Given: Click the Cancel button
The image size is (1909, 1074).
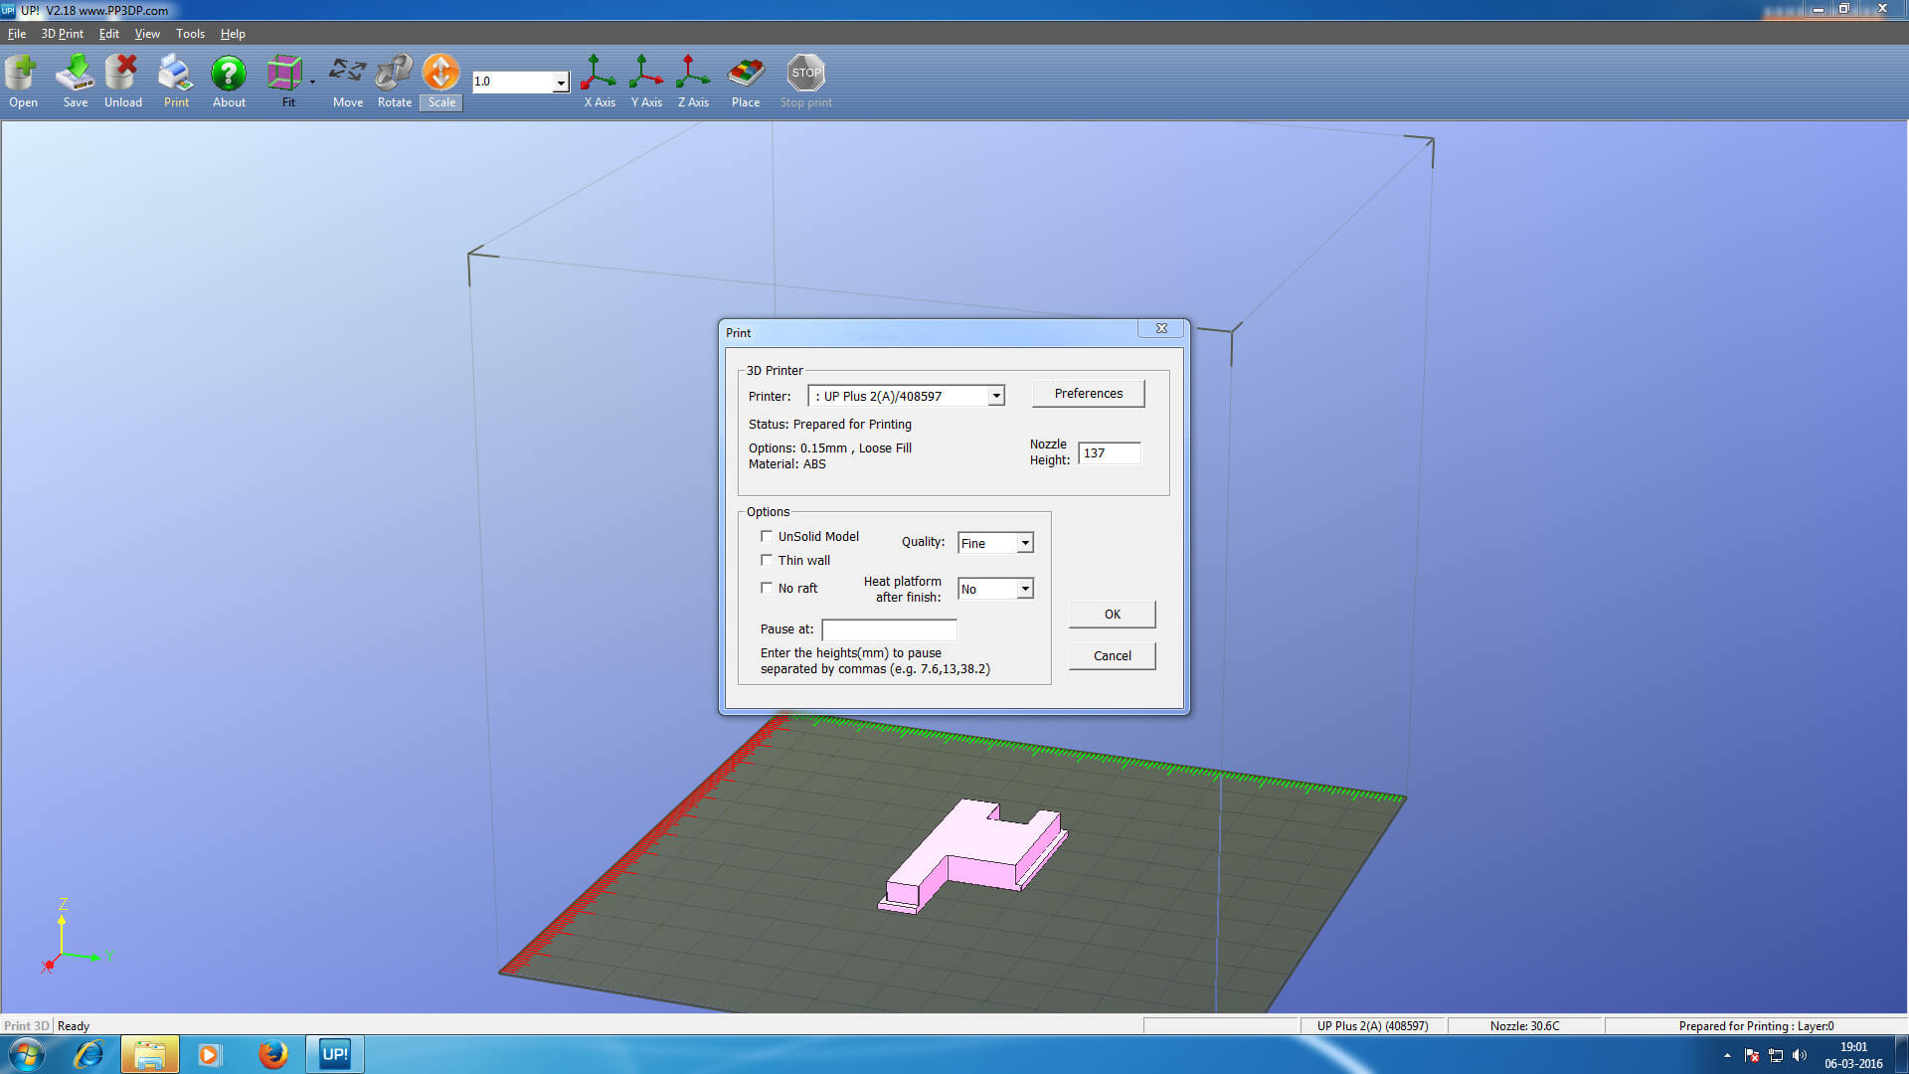Looking at the screenshot, I should [x=1113, y=656].
